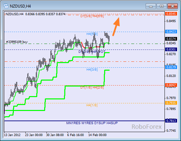Screen dimensions: 181x141
Task: Click the D1[3/8] H4[6/8] top label
Action: coord(92,16)
